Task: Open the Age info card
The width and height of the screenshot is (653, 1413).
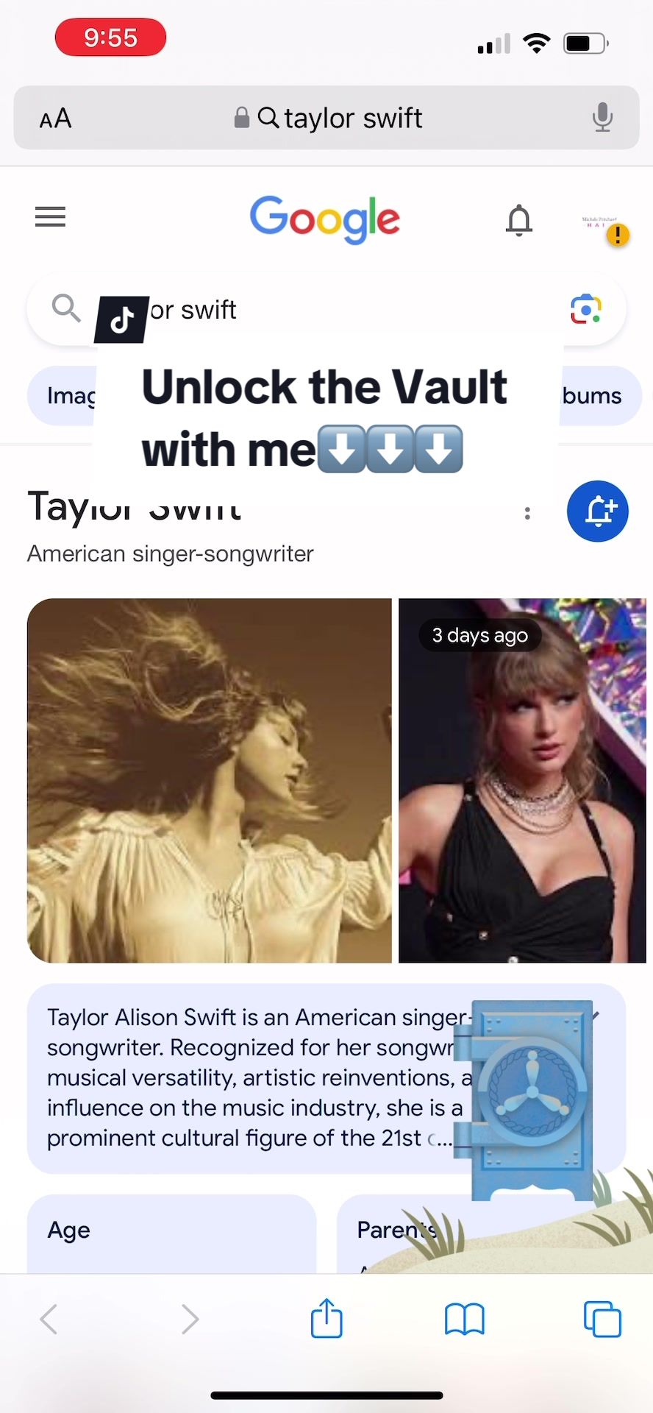Action: point(172,1234)
